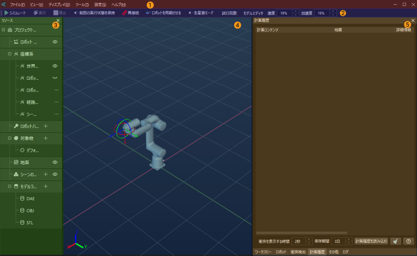Image resolution: width=417 pixels, height=256 pixels.
Task: Click 計画履歴を読み込む button
Action: (x=371, y=242)
